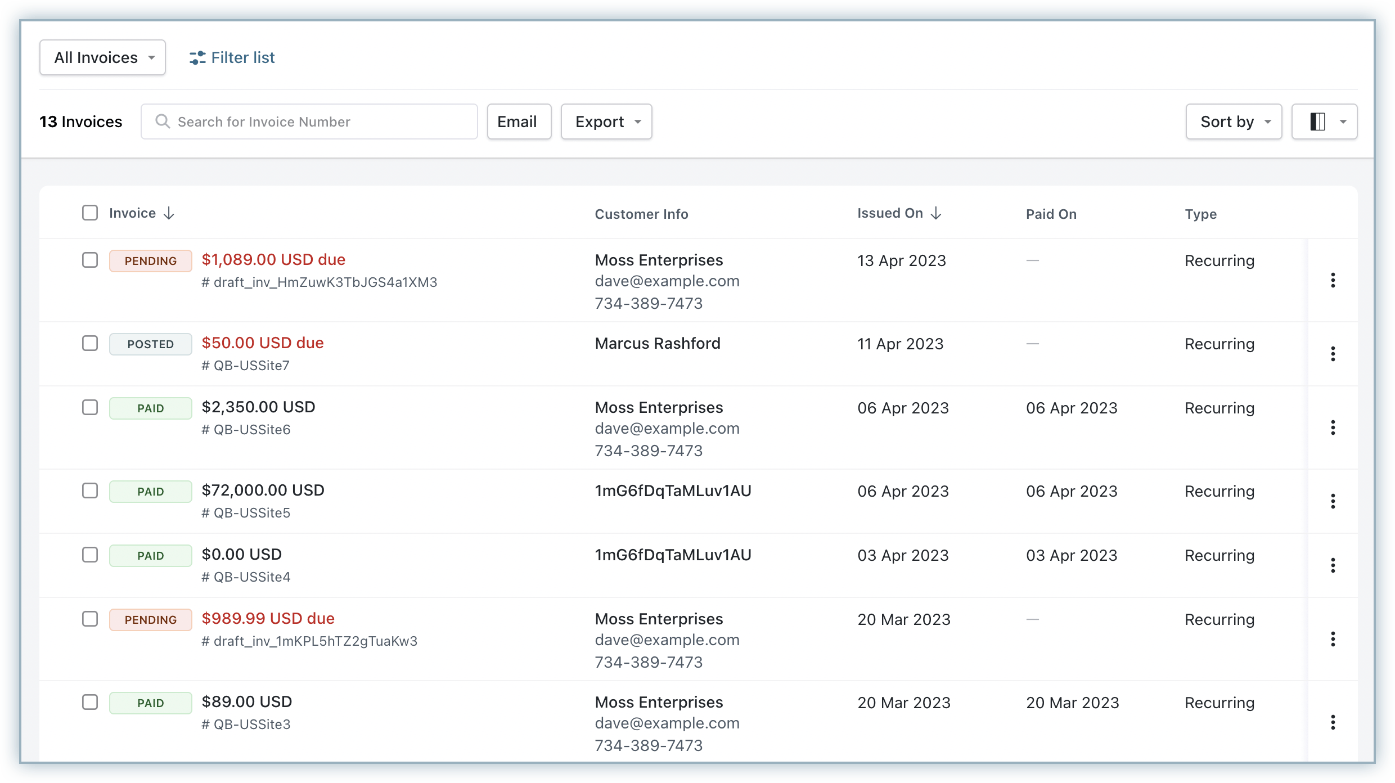Image resolution: width=1395 pixels, height=783 pixels.
Task: Click the sort arrow on Invoice column
Action: (x=169, y=213)
